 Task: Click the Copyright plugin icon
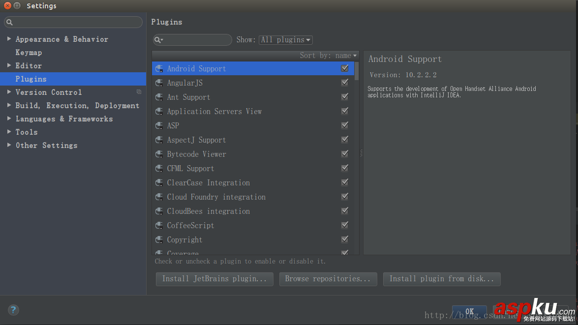(159, 240)
